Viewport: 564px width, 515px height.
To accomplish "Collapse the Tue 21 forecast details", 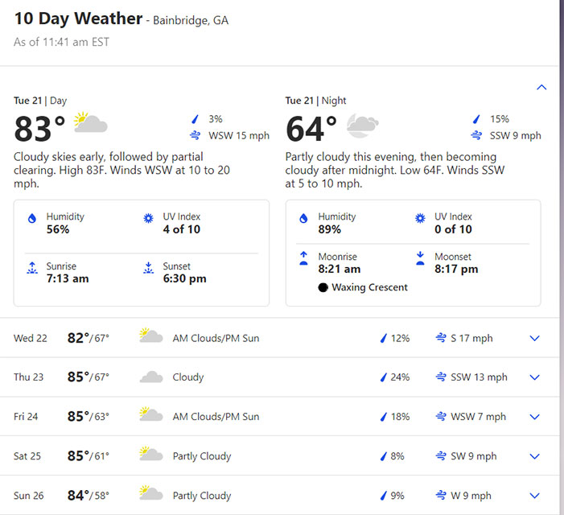I will [541, 87].
